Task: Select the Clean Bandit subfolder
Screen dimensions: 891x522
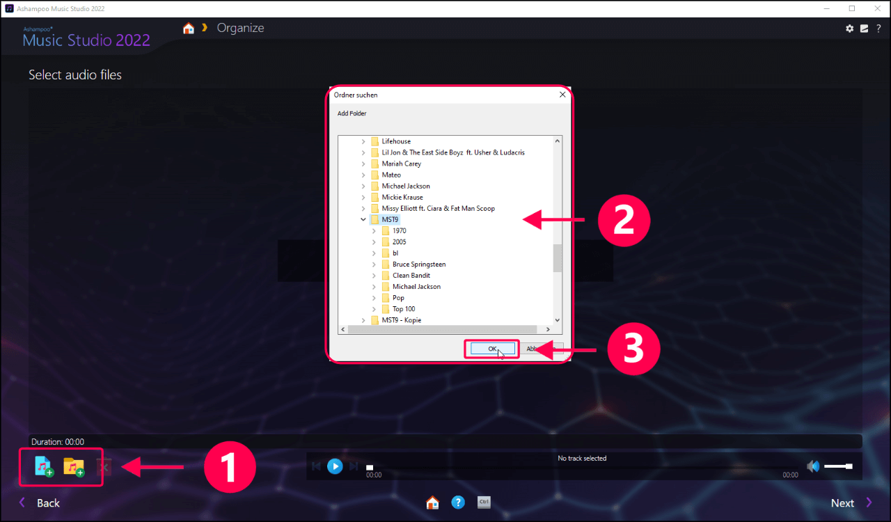Action: [411, 275]
